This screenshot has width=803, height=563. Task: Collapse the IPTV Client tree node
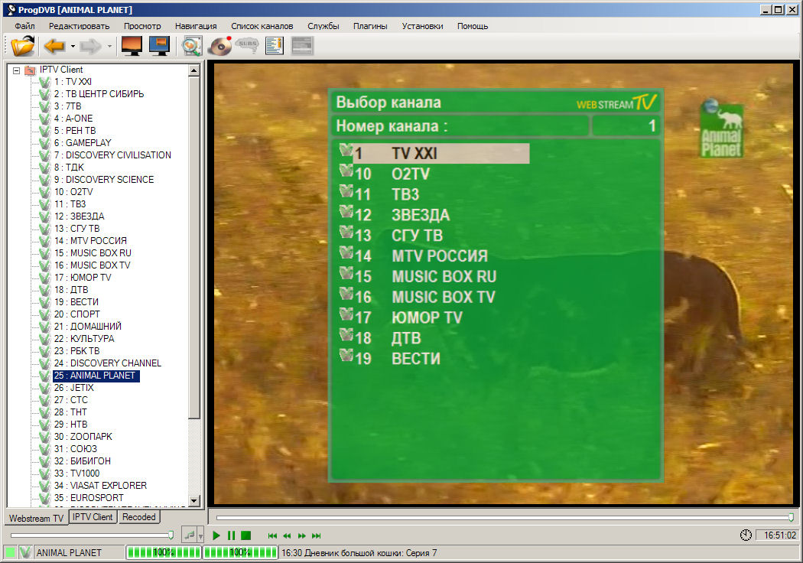[x=16, y=70]
